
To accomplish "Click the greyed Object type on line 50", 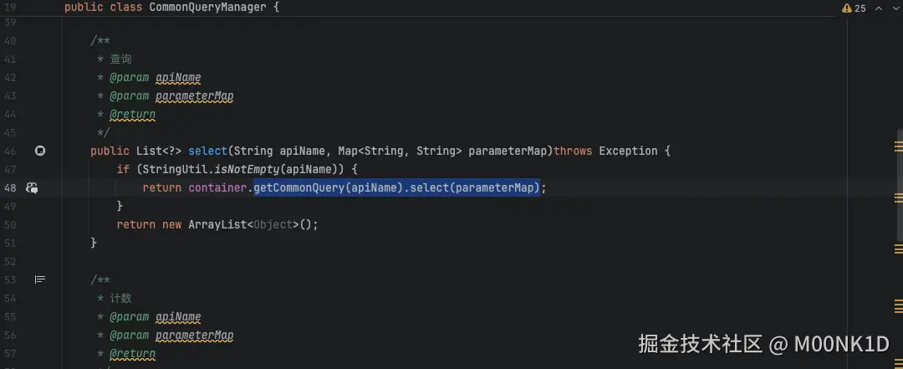I will click(x=273, y=224).
